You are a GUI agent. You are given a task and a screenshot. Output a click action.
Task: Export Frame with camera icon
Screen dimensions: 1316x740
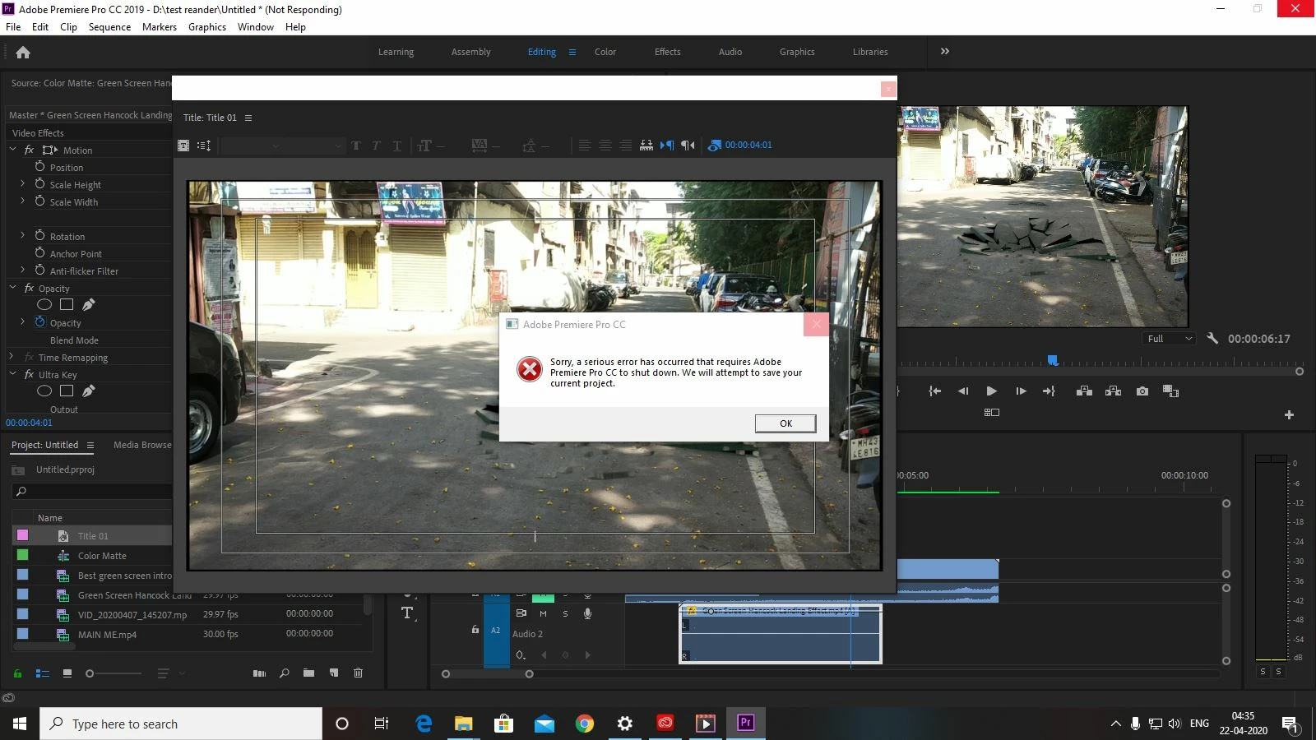tap(1142, 391)
